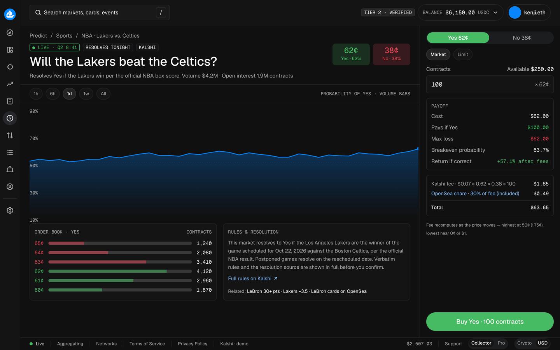Click the green Live status dot in footer
Image resolution: width=560 pixels, height=350 pixels.
31,344
